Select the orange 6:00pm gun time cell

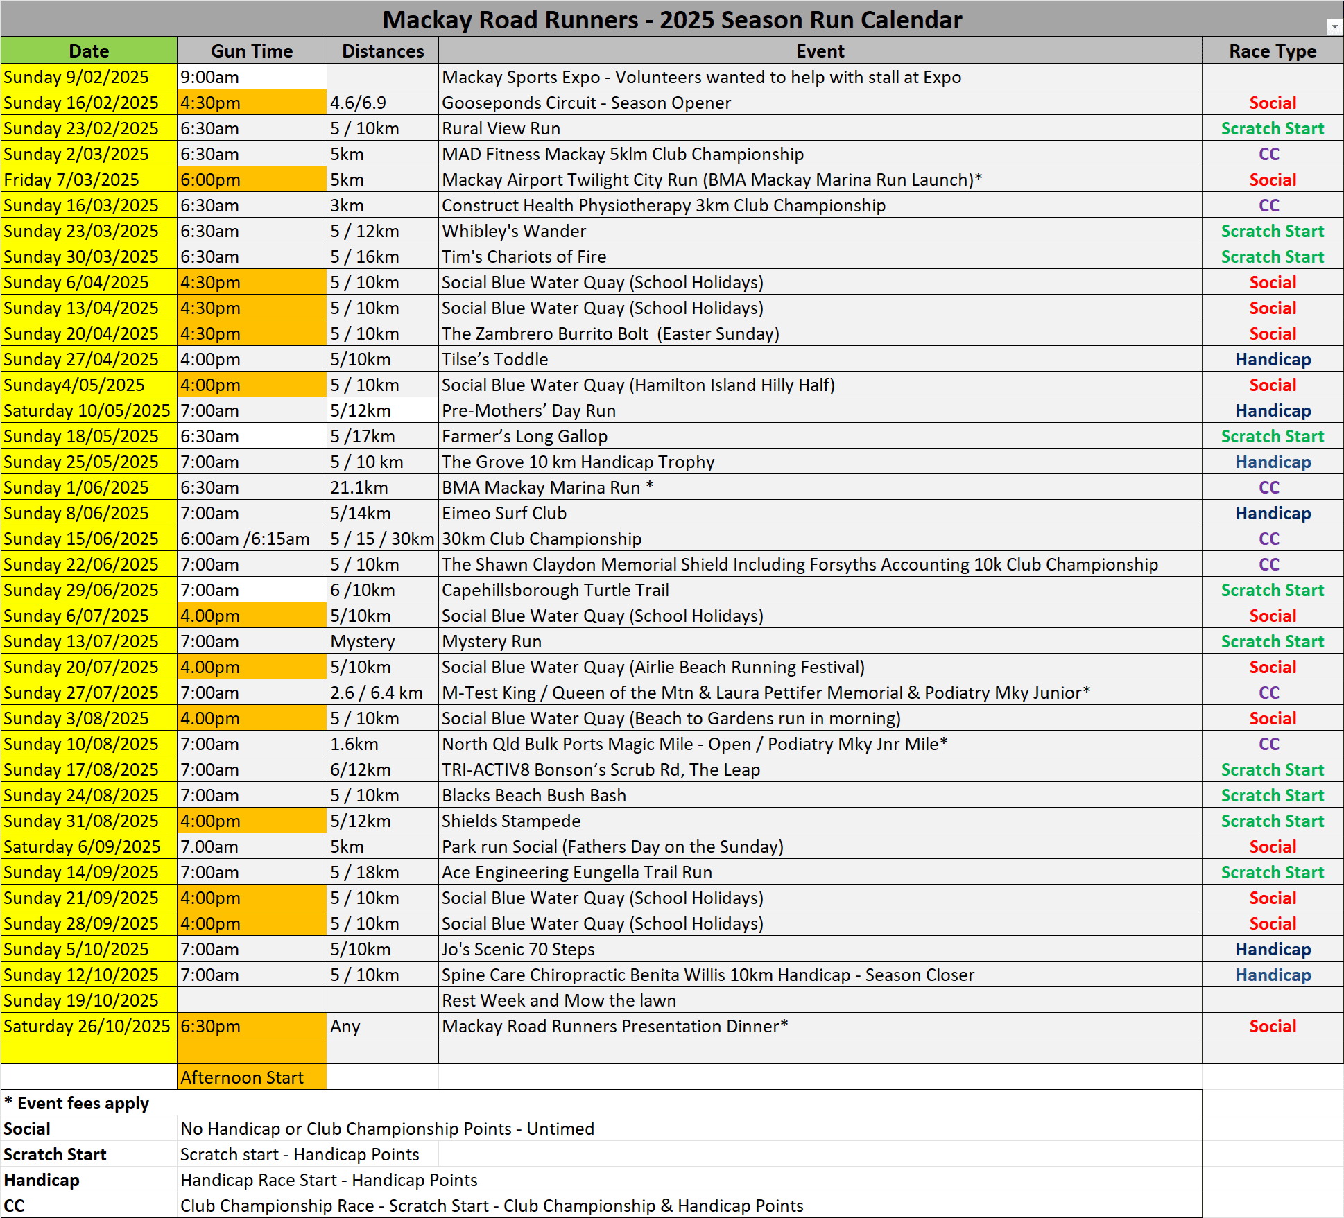[x=252, y=180]
